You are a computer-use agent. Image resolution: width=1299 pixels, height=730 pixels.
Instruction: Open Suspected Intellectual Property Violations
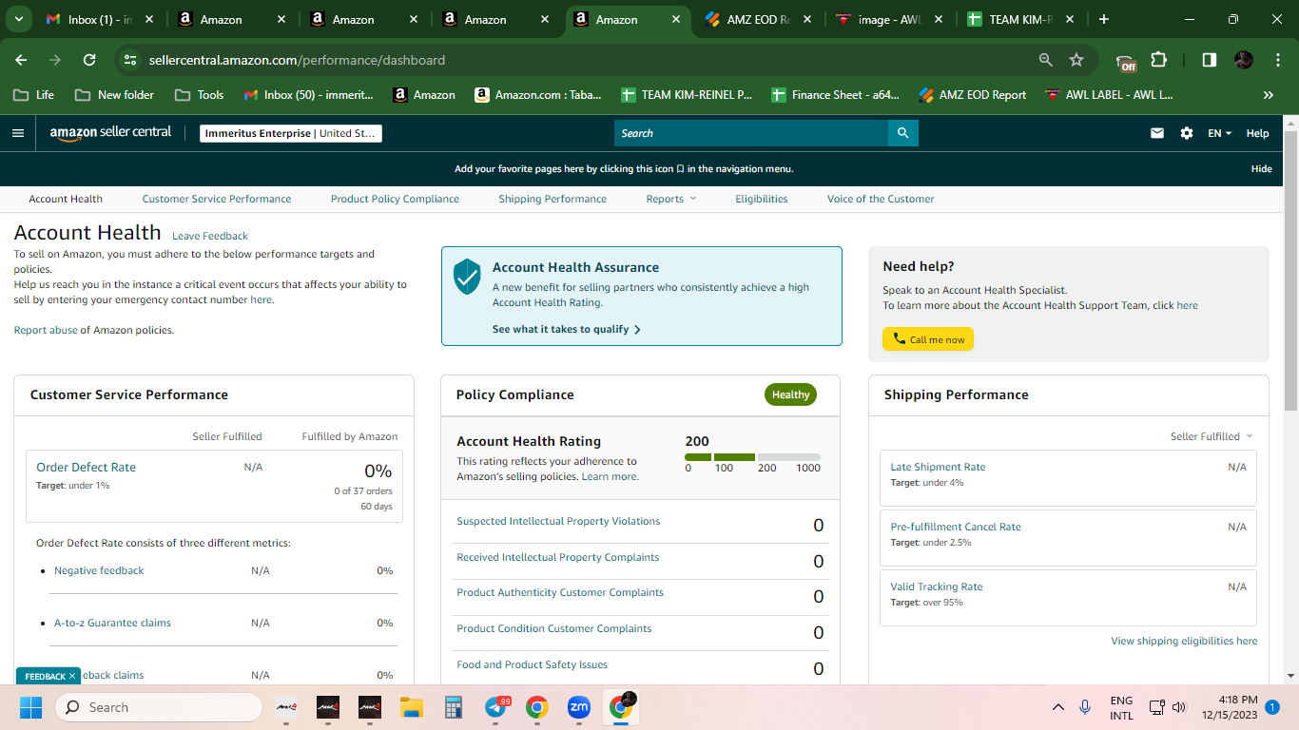pyautogui.click(x=558, y=521)
